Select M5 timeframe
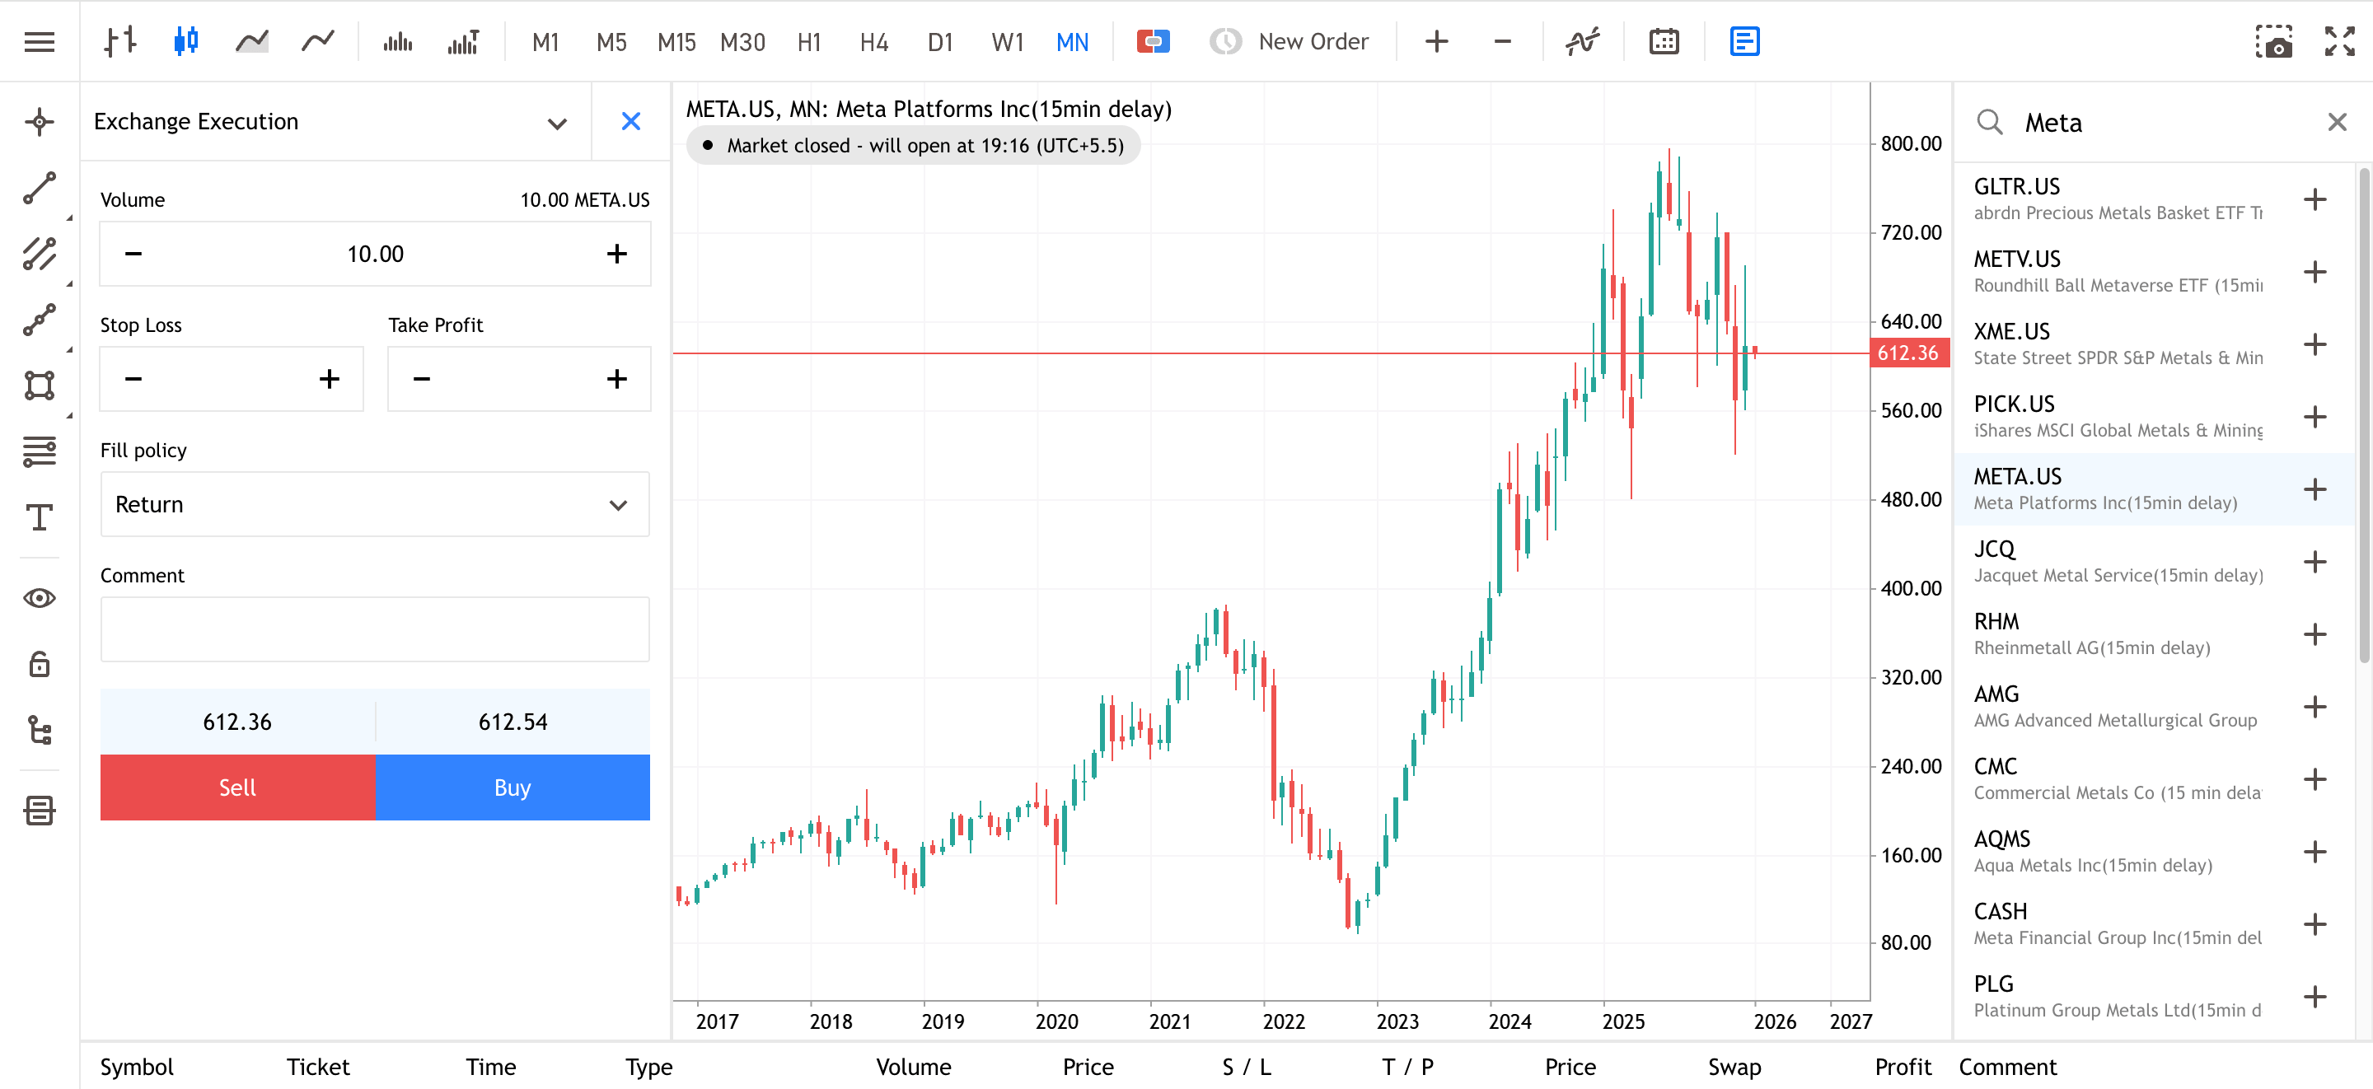The image size is (2373, 1089). click(611, 42)
